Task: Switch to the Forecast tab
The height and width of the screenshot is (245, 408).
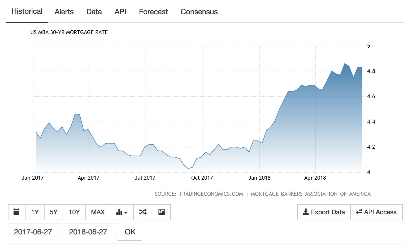Action: pyautogui.click(x=153, y=12)
